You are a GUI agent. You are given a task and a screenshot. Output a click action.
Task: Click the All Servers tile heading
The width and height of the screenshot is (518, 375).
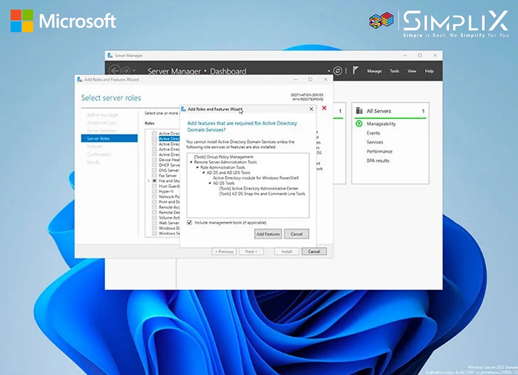tap(378, 111)
